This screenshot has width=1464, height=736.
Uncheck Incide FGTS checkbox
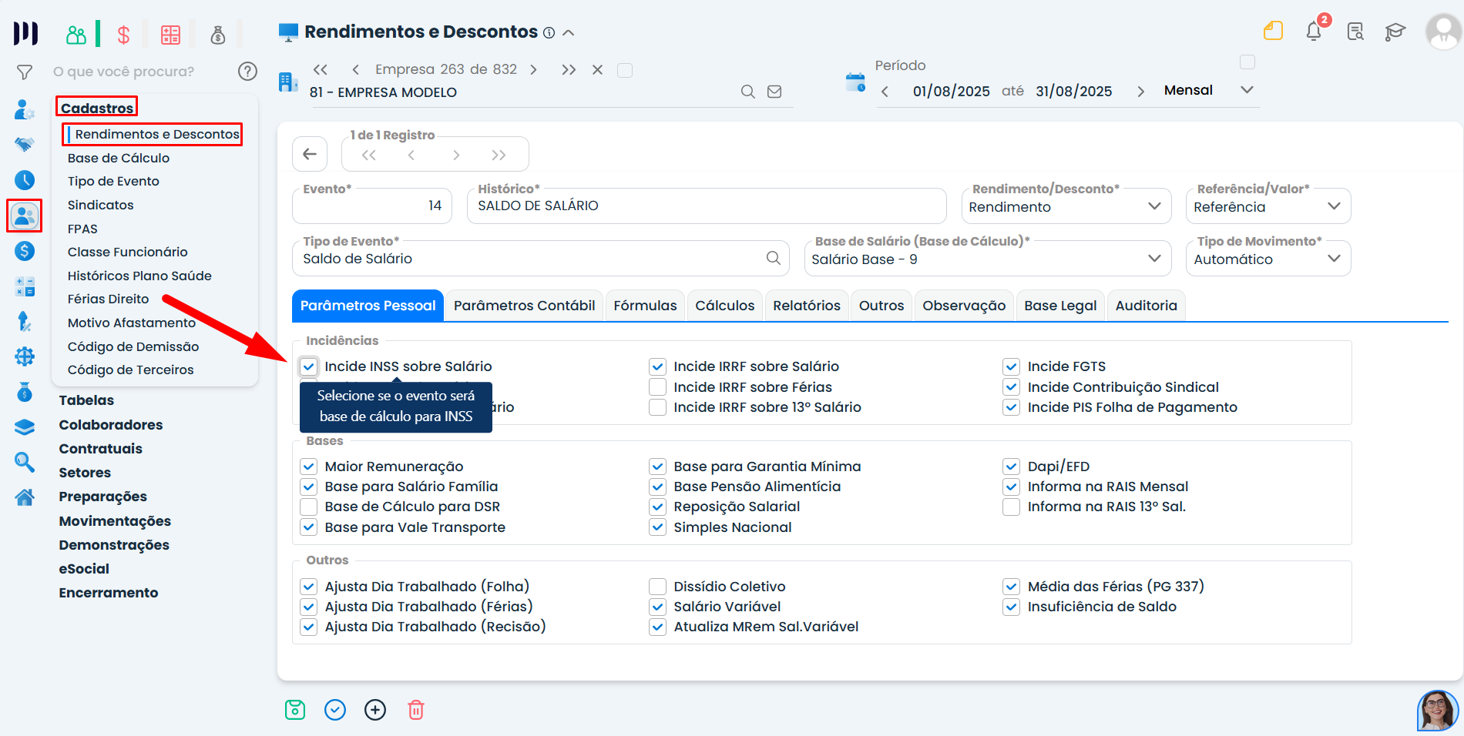click(x=1012, y=366)
